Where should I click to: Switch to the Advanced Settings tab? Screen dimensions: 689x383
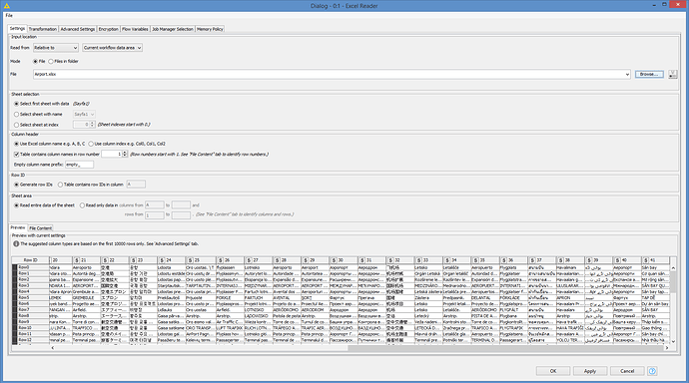pyautogui.click(x=77, y=29)
